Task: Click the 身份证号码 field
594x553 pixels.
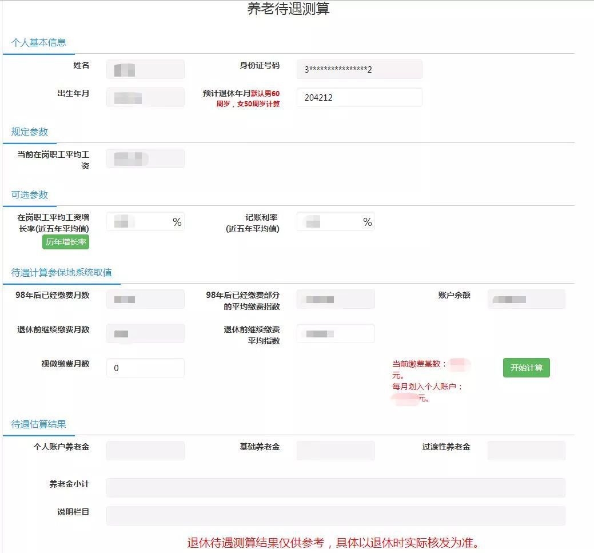Action: tap(360, 69)
